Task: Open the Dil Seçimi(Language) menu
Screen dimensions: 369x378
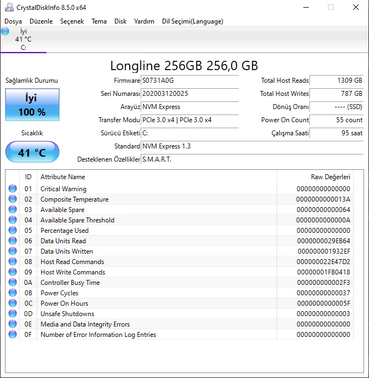Action: point(193,21)
